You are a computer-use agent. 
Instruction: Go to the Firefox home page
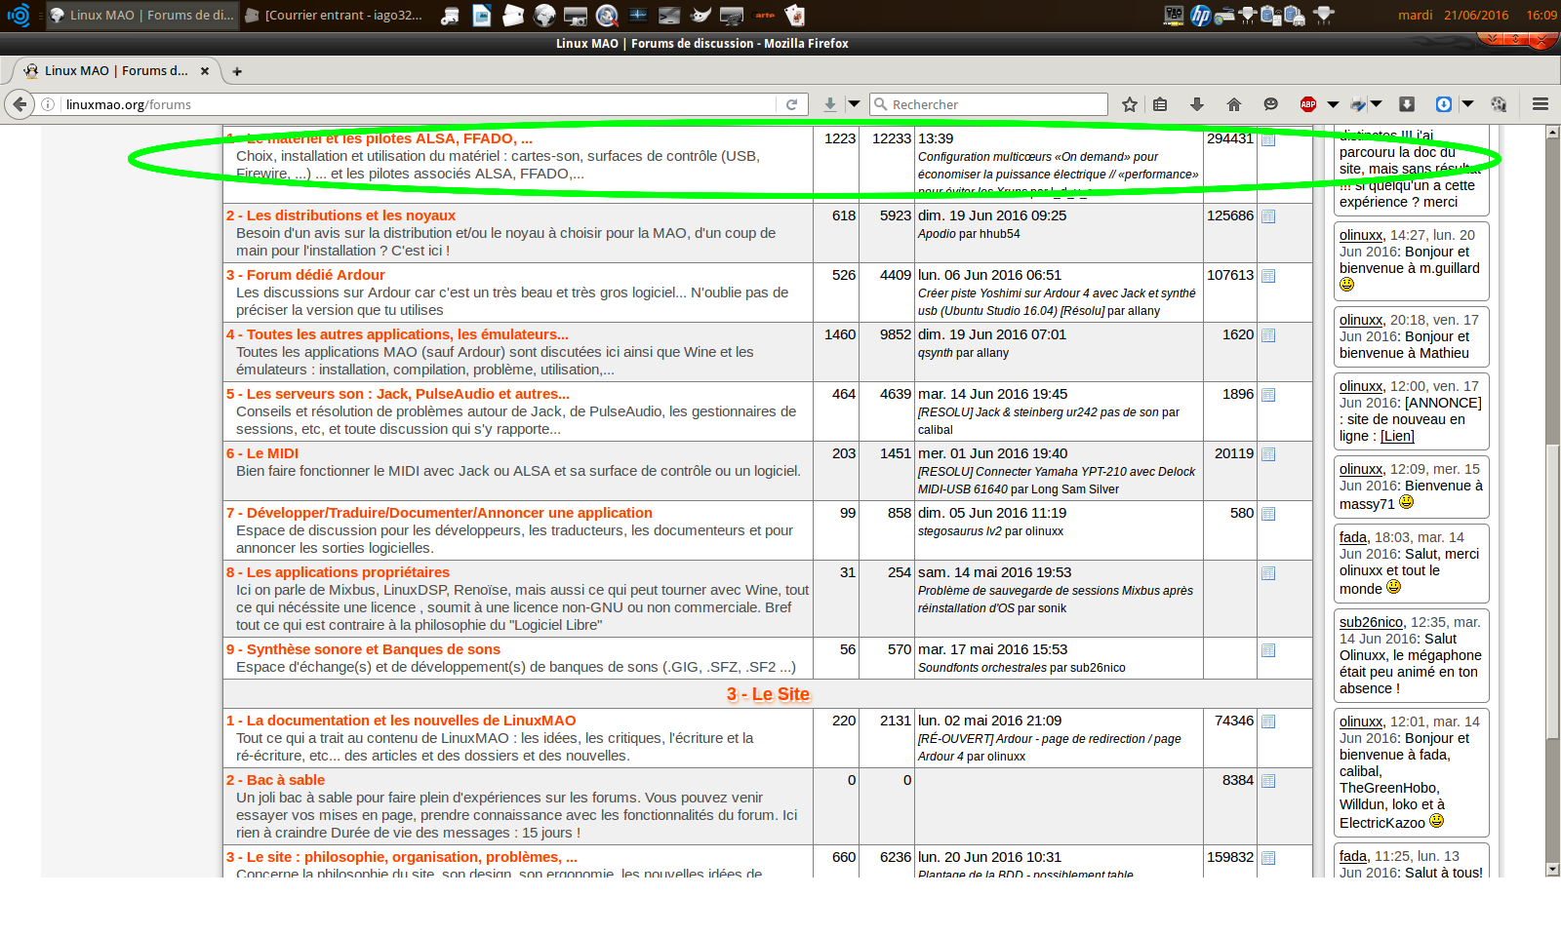[x=1234, y=104]
